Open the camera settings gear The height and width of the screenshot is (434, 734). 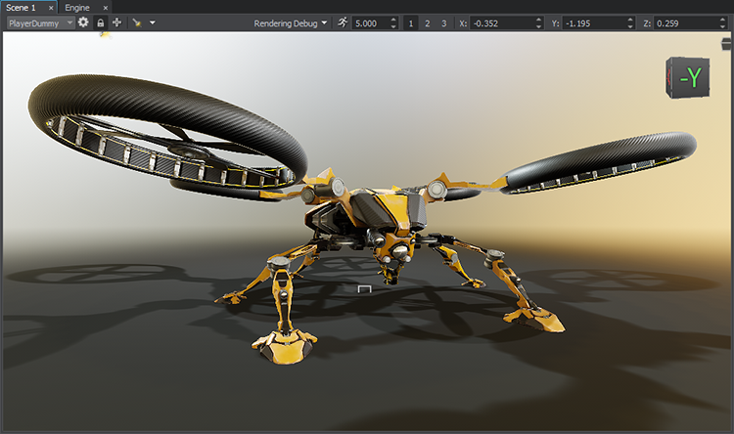[83, 22]
